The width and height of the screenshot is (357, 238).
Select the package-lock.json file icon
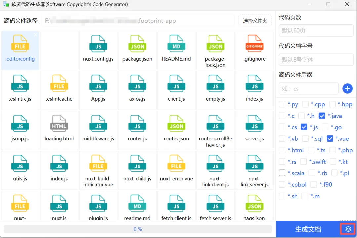pyautogui.click(x=216, y=44)
